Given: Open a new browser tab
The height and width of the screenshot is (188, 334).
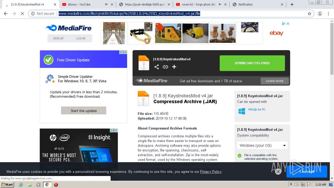Looking at the screenshot, I should tap(292, 4).
